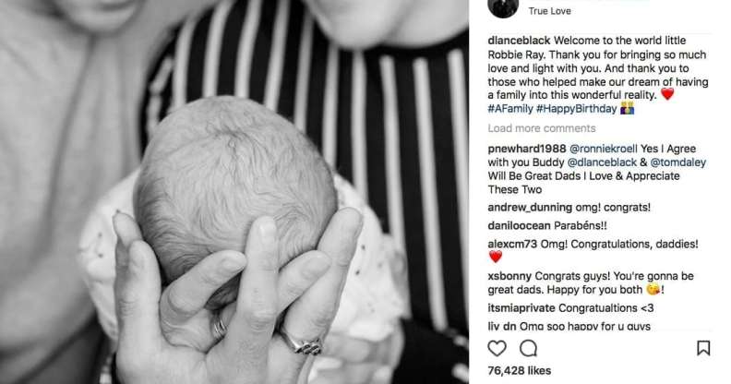View the 76,428 likes list
This screenshot has width=731, height=384.
click(x=520, y=371)
